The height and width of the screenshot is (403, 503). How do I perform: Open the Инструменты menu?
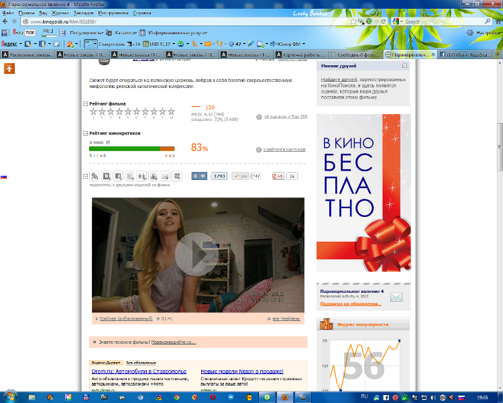pos(113,13)
